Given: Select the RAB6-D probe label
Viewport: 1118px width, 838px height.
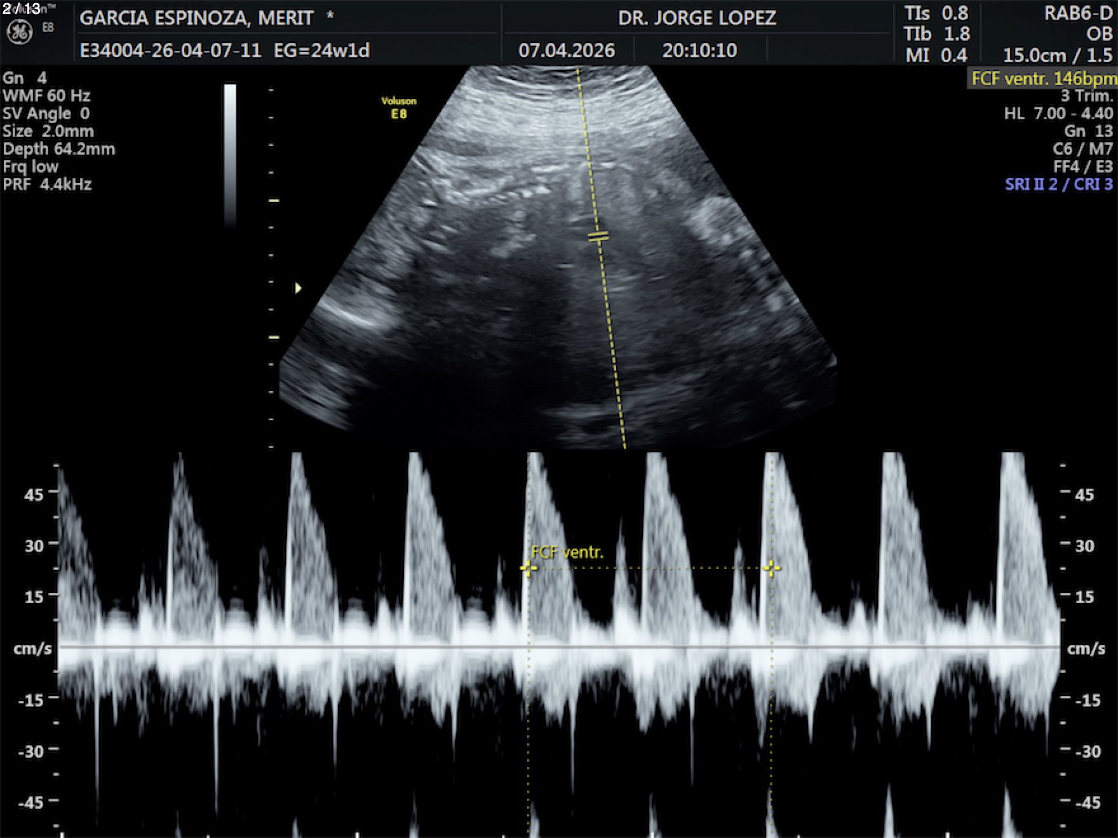Looking at the screenshot, I should point(1078,14).
